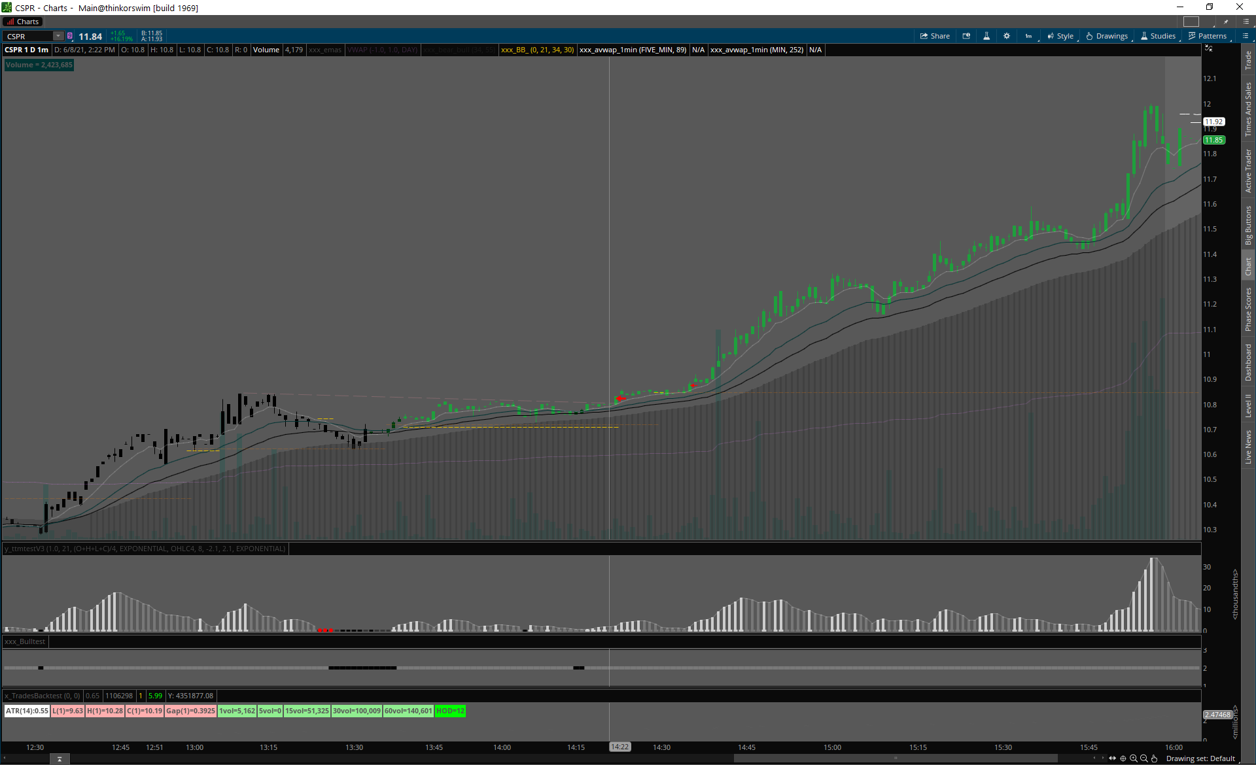This screenshot has width=1256, height=765.
Task: Click the zoom in magnifier icon
Action: 1134,758
